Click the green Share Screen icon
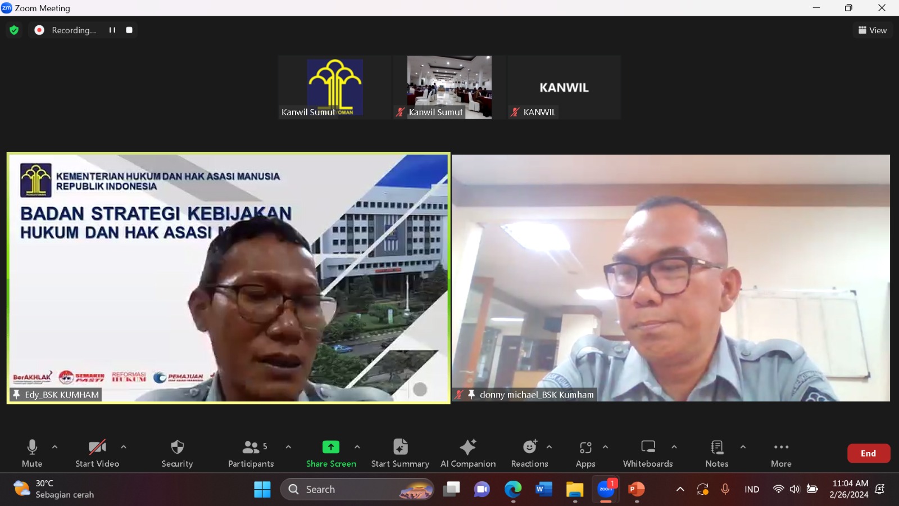 [331, 447]
